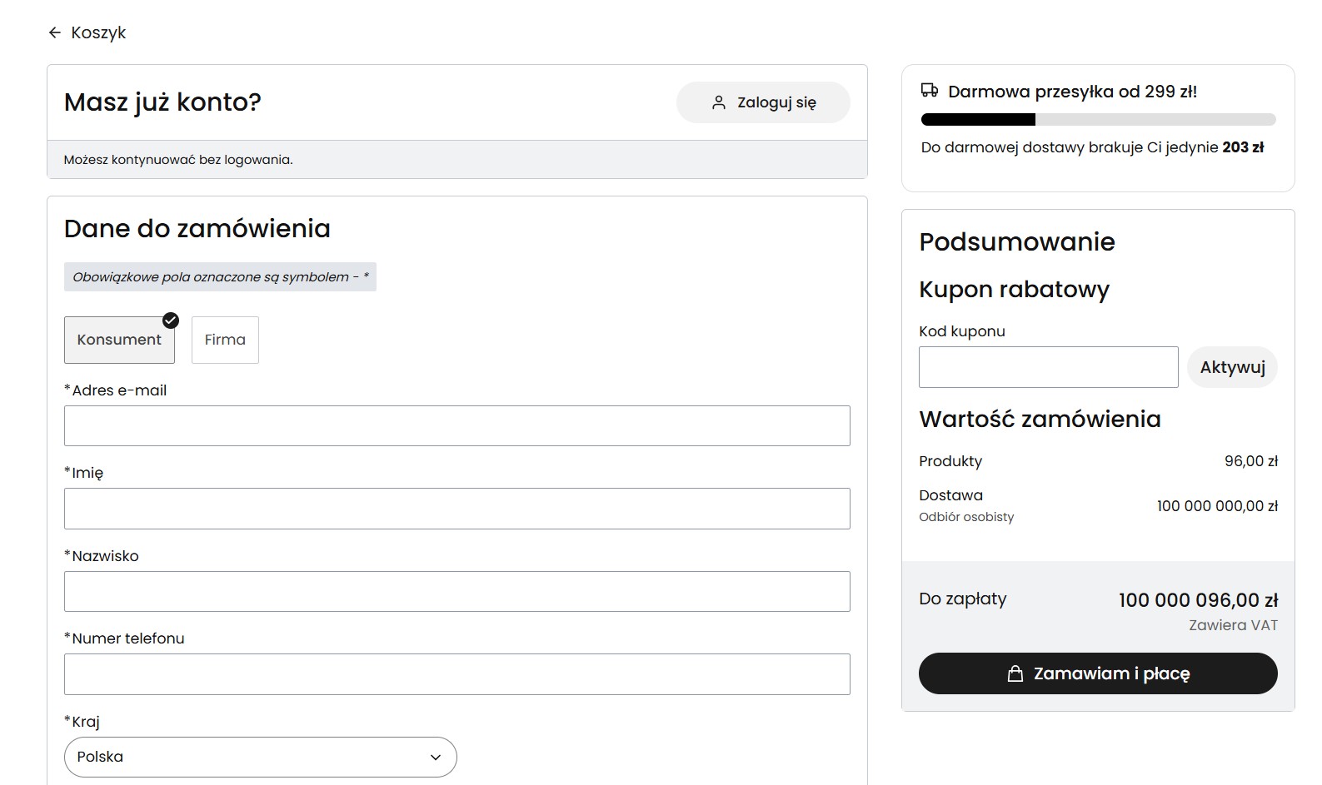Open the Kraj country dropdown
Image resolution: width=1322 pixels, height=785 pixels.
click(260, 757)
